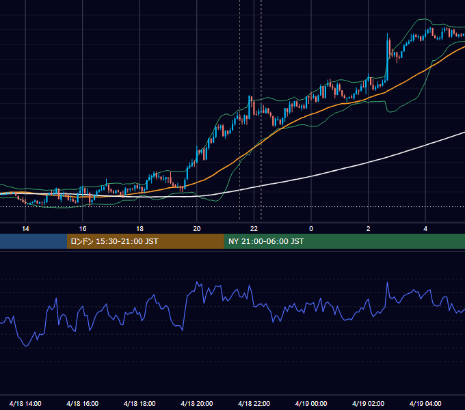The width and height of the screenshot is (465, 410).
Task: Click the 16 hour label on price chart axis
Action: 83,229
